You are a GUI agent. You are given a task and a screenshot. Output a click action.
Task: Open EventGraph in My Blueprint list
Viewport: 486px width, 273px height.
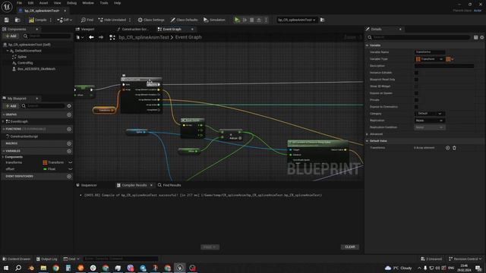[x=19, y=121]
